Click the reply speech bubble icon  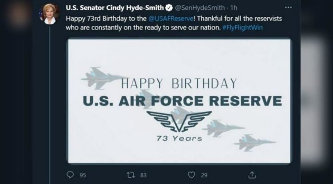70,175
